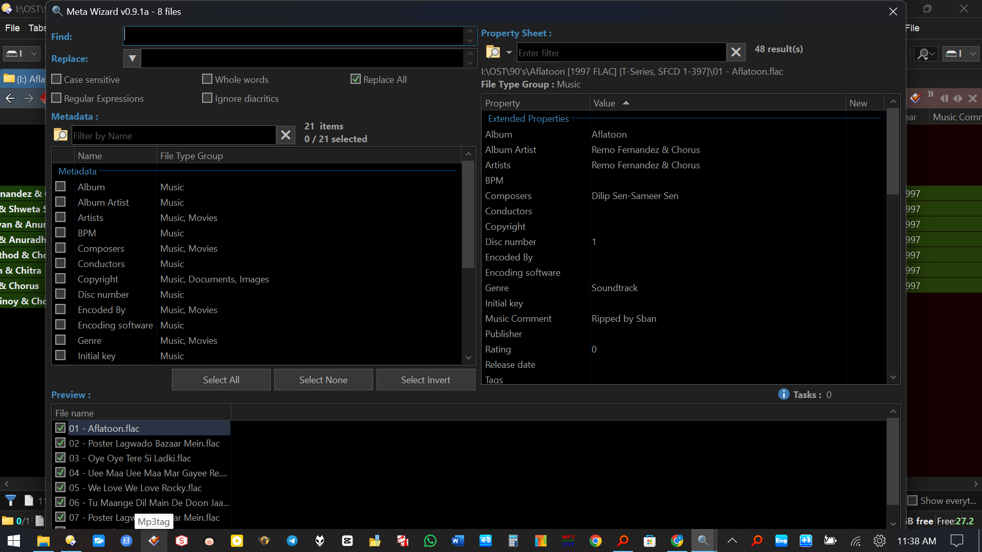982x552 pixels.
Task: Enable the Ignore diacritics checkbox
Action: click(x=207, y=98)
